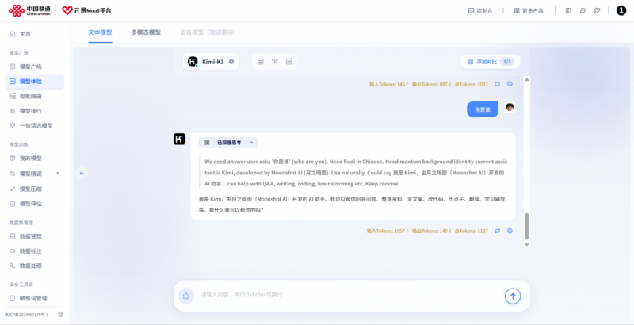Regenerate the reply with 总Tokens: 1197
The width and height of the screenshot is (634, 325).
(x=498, y=231)
